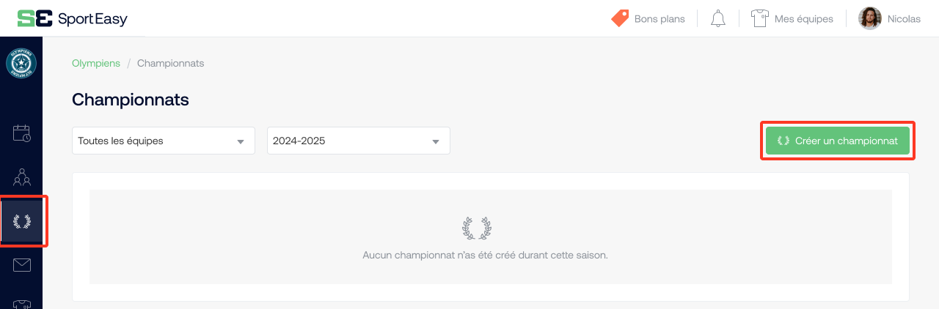The height and width of the screenshot is (309, 939).
Task: Open the Nicolas user menu
Action: pyautogui.click(x=889, y=19)
